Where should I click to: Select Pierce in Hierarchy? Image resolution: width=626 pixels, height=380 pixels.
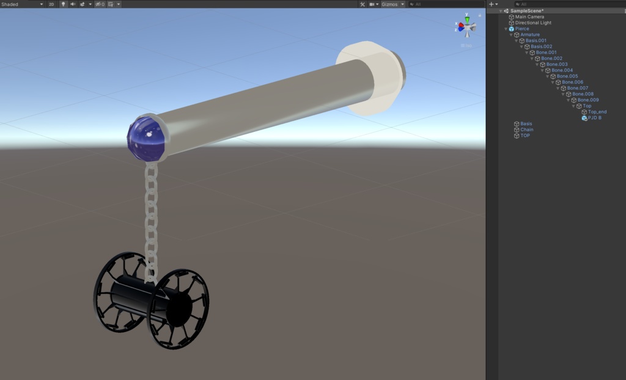522,29
